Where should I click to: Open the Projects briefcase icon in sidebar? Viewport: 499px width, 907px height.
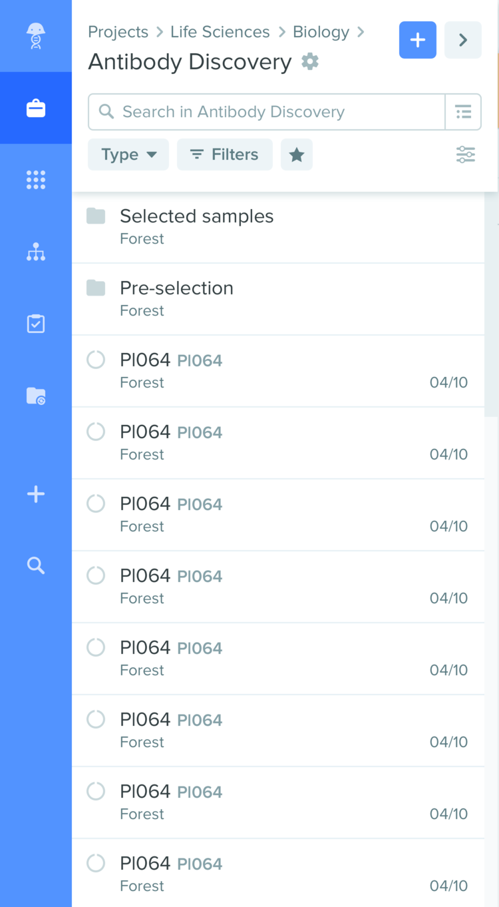click(36, 108)
